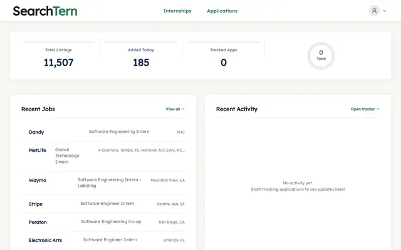Open the Peraton Co-op listing

coord(103,222)
